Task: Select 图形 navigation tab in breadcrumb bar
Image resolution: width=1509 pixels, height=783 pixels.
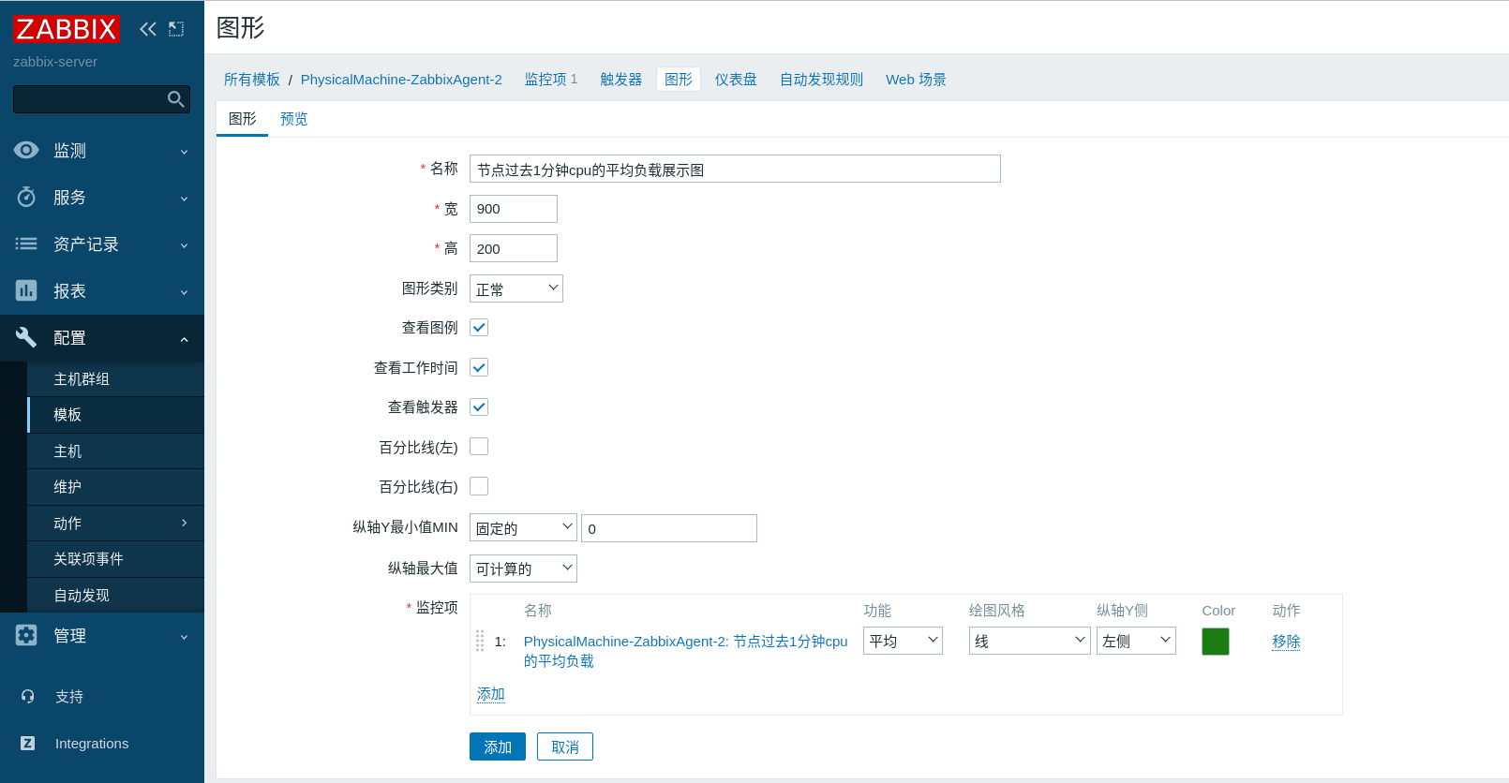Action: [x=679, y=80]
